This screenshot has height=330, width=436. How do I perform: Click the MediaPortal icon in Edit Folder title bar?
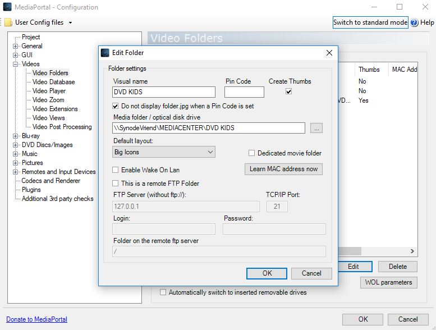coord(105,53)
